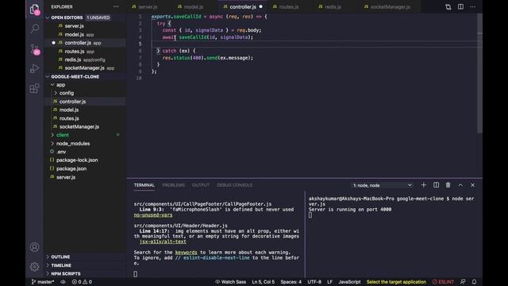
Task: Open the Extensions view
Action: 34,88
